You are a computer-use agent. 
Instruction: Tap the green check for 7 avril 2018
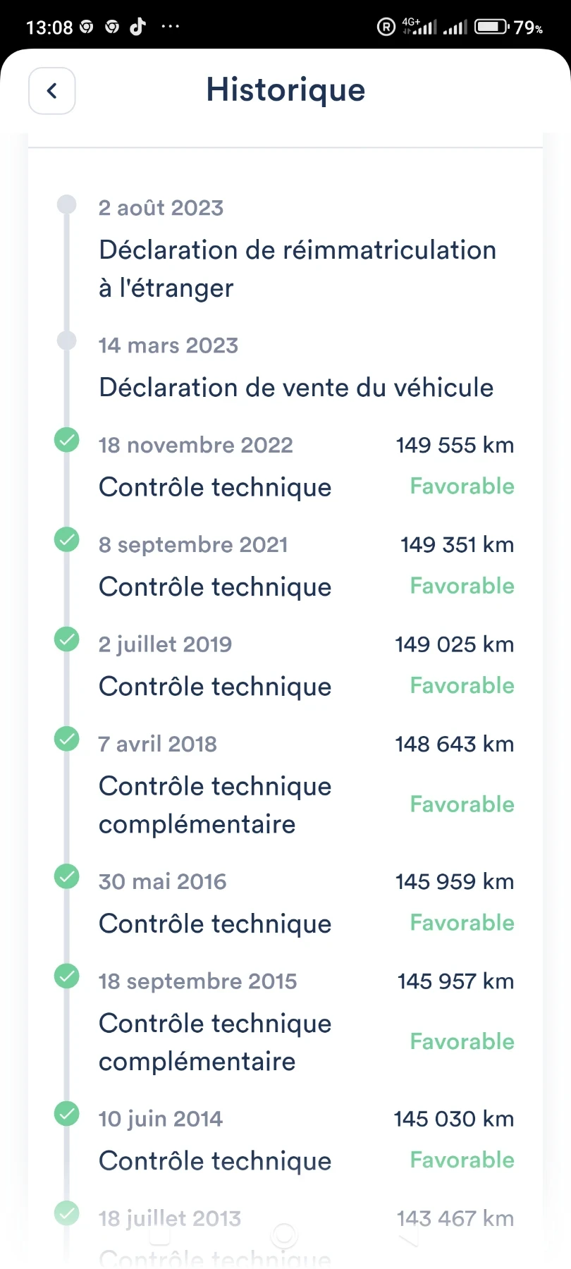click(67, 739)
